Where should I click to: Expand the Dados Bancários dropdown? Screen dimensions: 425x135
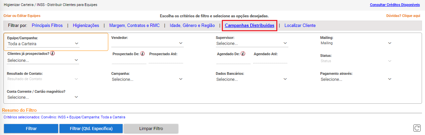[252, 79]
